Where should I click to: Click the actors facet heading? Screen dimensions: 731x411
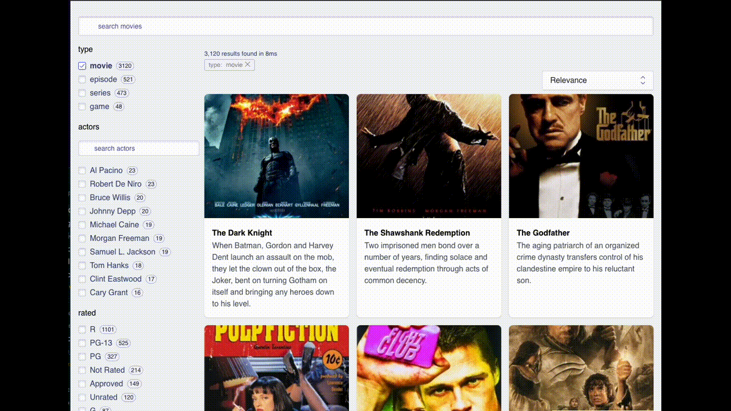(x=89, y=127)
